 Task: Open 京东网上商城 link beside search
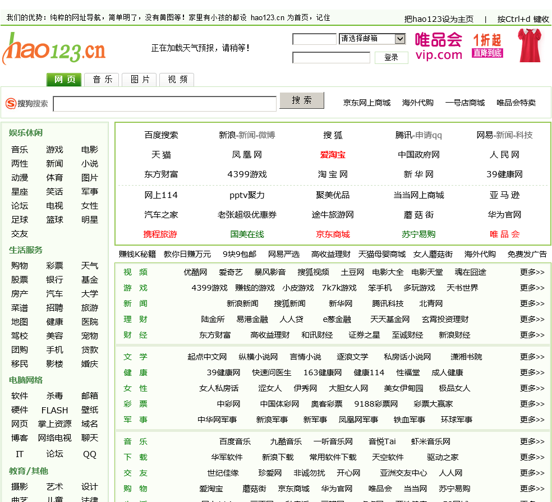click(367, 103)
